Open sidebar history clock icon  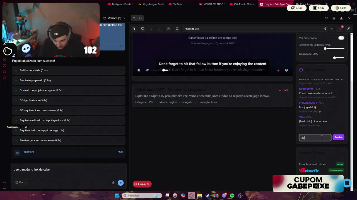pyautogui.click(x=4, y=66)
